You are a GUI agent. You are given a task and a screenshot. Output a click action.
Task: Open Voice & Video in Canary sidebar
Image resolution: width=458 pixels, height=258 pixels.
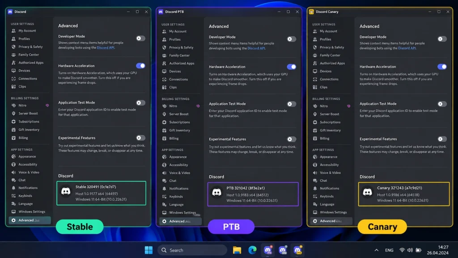coord(331,172)
